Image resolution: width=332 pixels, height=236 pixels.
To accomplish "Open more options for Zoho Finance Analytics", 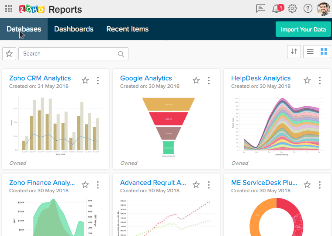I will pos(98,185).
